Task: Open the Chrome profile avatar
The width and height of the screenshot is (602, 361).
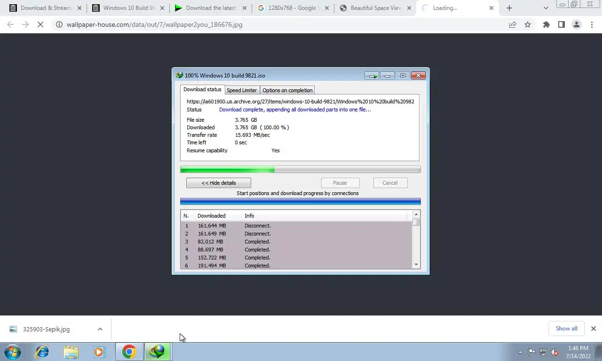Action: (576, 24)
